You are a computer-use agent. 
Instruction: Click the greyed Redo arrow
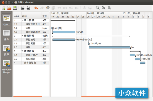pyautogui.click(x=42, y=8)
